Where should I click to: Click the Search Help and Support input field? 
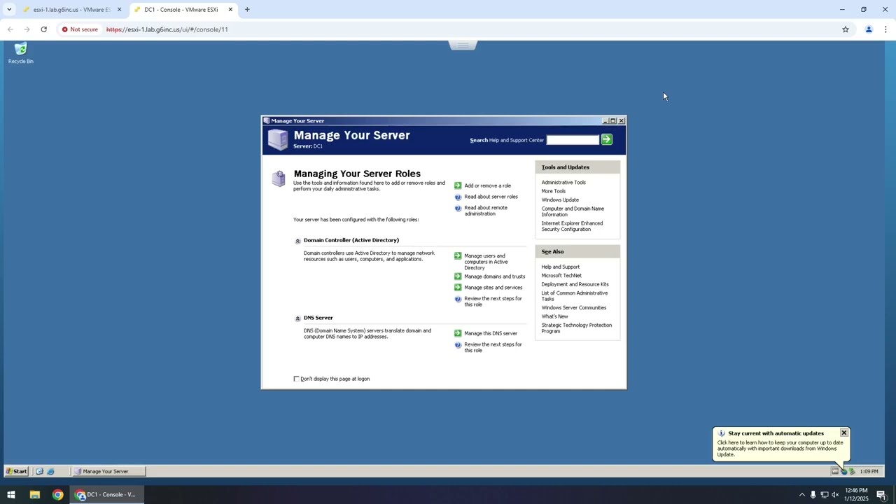pyautogui.click(x=573, y=140)
